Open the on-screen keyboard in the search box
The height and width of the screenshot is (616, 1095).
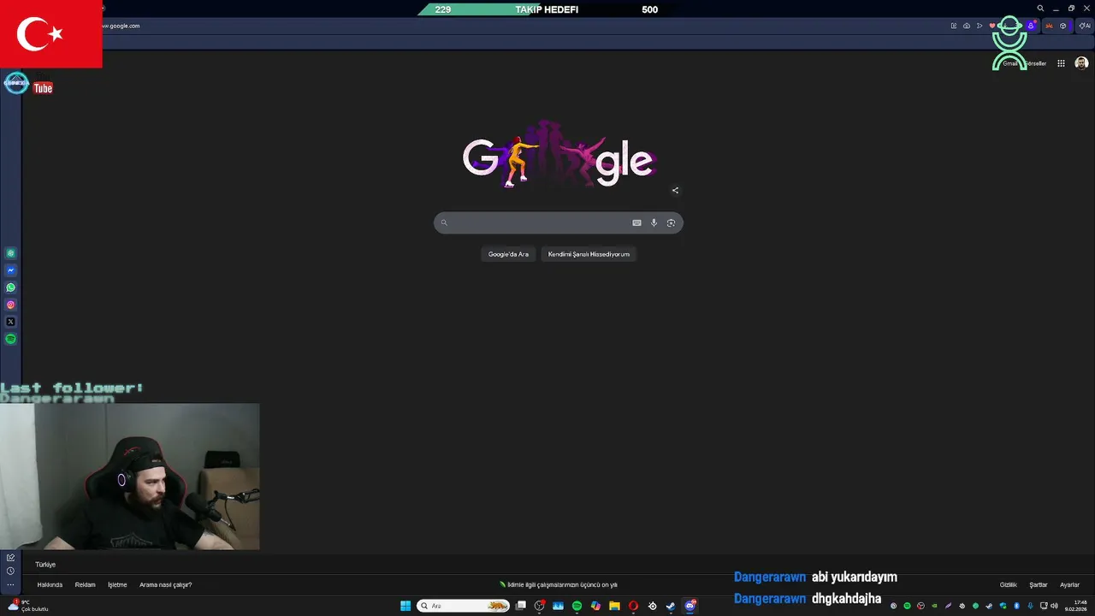[636, 222]
